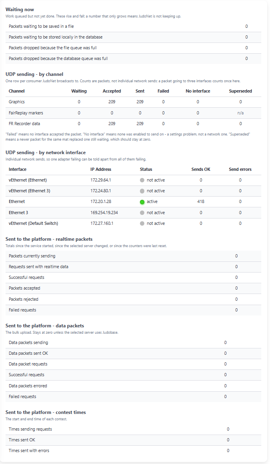Click the Waiting column header
Screen dimensions: 270x464
click(x=79, y=91)
